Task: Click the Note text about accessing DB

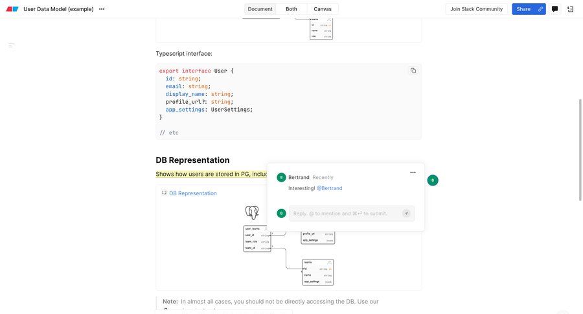Action: [x=271, y=301]
